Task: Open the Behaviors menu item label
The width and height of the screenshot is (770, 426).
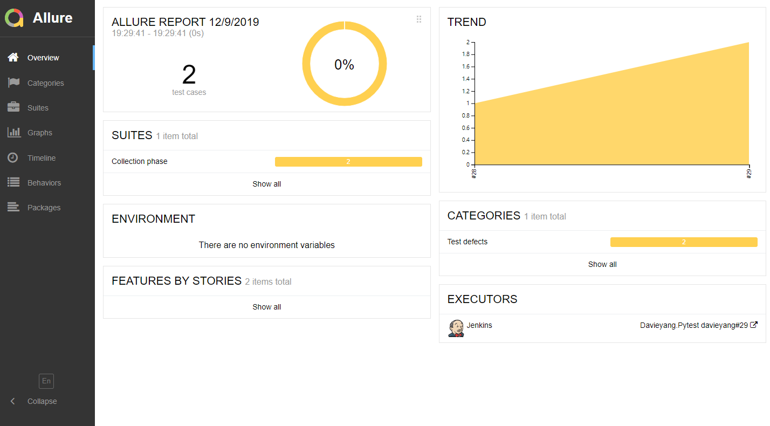Action: tap(44, 183)
